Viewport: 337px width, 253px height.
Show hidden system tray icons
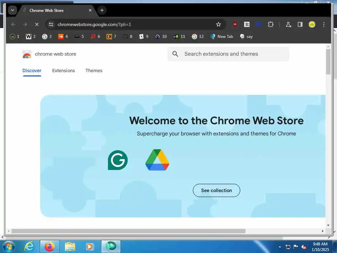(x=280, y=247)
